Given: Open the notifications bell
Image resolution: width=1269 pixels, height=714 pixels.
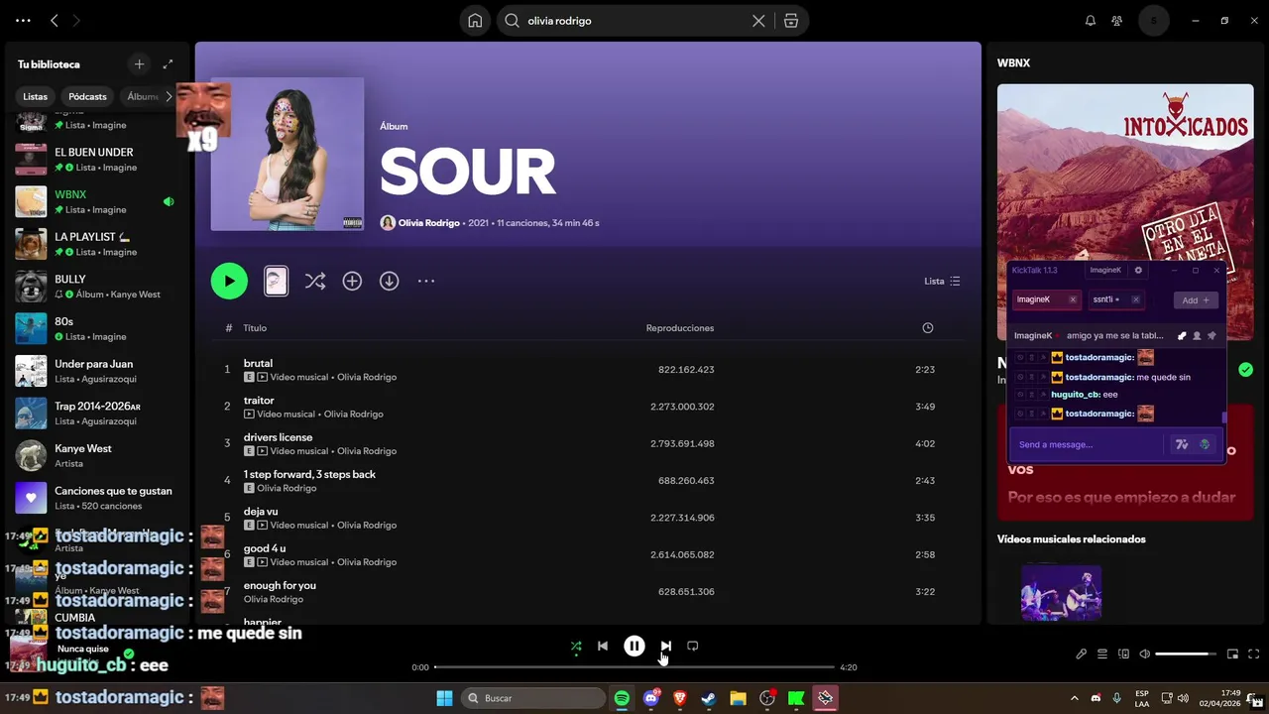Looking at the screenshot, I should [x=1091, y=21].
